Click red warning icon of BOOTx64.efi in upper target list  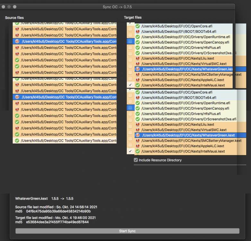pos(138,31)
